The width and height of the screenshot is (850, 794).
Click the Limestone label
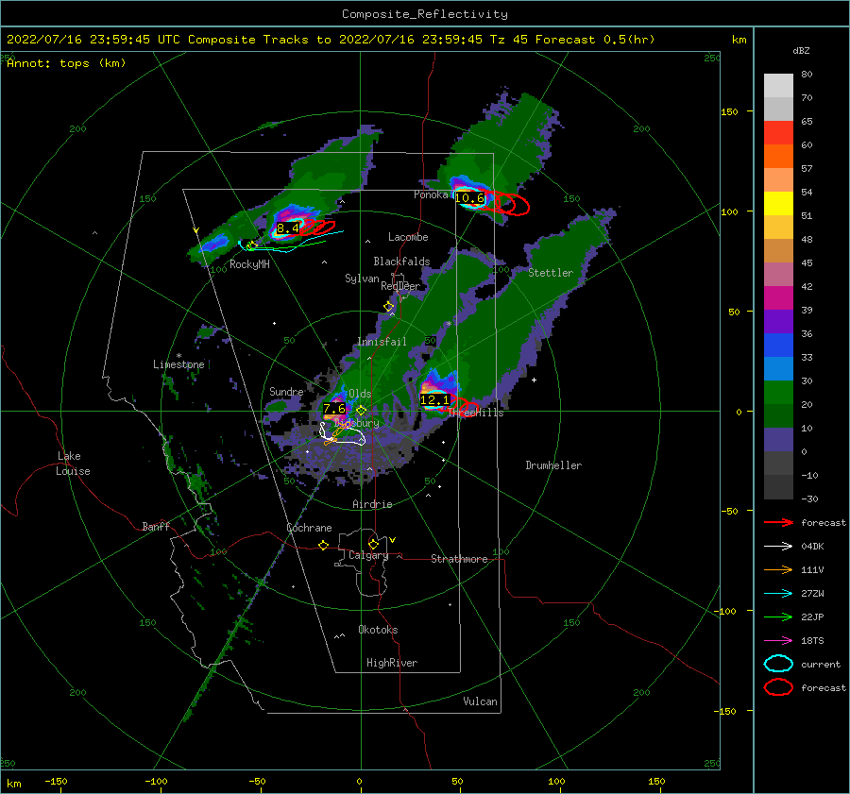tap(178, 364)
